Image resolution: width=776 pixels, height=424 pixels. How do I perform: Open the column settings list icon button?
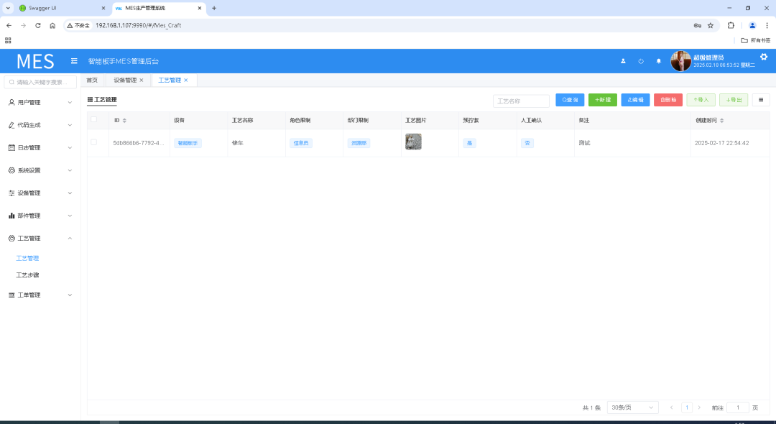(760, 101)
